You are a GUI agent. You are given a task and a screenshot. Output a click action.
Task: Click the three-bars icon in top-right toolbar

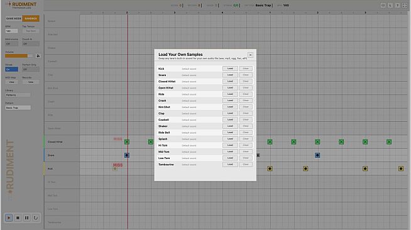coord(383,5)
